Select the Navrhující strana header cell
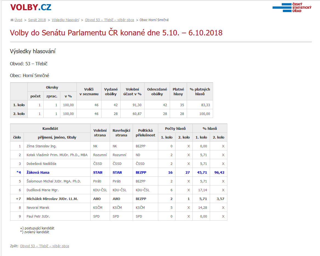The height and width of the screenshot is (256, 320). (x=121, y=133)
